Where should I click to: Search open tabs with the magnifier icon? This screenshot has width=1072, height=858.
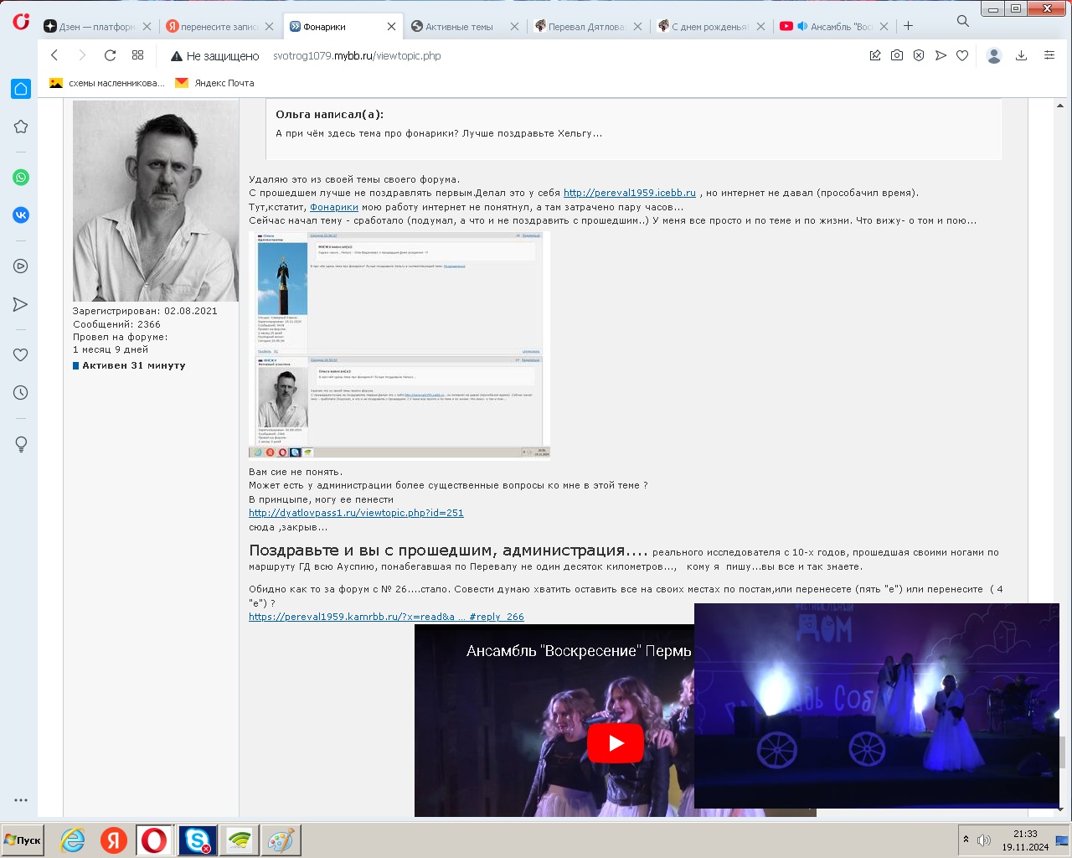(x=963, y=21)
